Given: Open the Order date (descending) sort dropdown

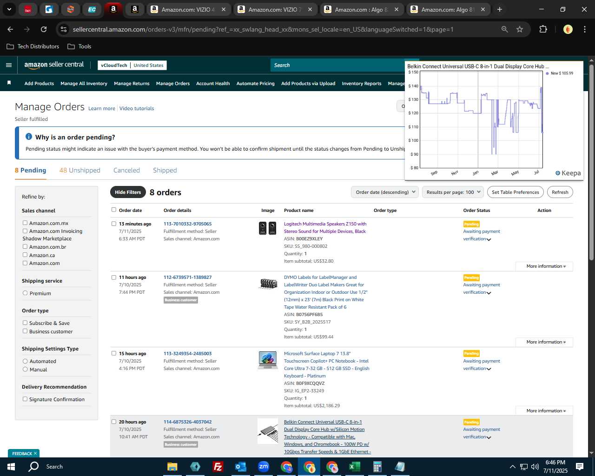Looking at the screenshot, I should pyautogui.click(x=385, y=192).
